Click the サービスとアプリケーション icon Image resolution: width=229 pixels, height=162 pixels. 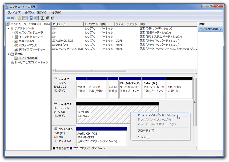[12, 62]
